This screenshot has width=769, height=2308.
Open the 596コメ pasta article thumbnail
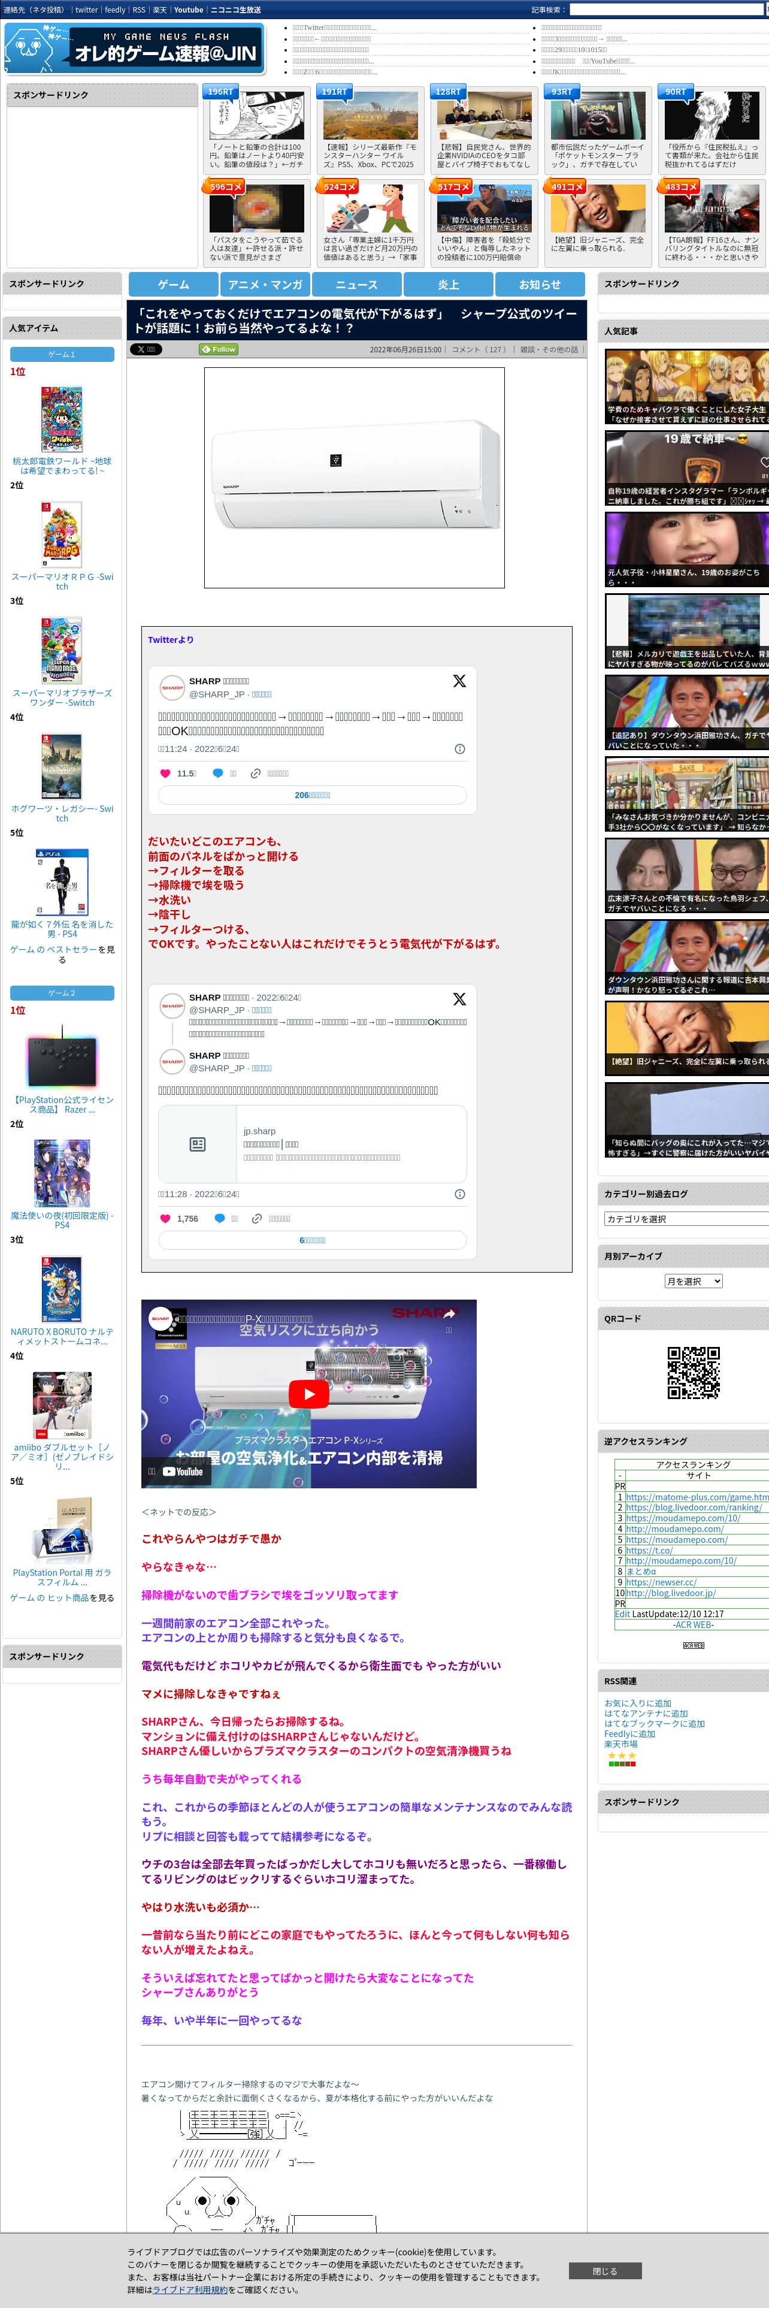[x=257, y=210]
